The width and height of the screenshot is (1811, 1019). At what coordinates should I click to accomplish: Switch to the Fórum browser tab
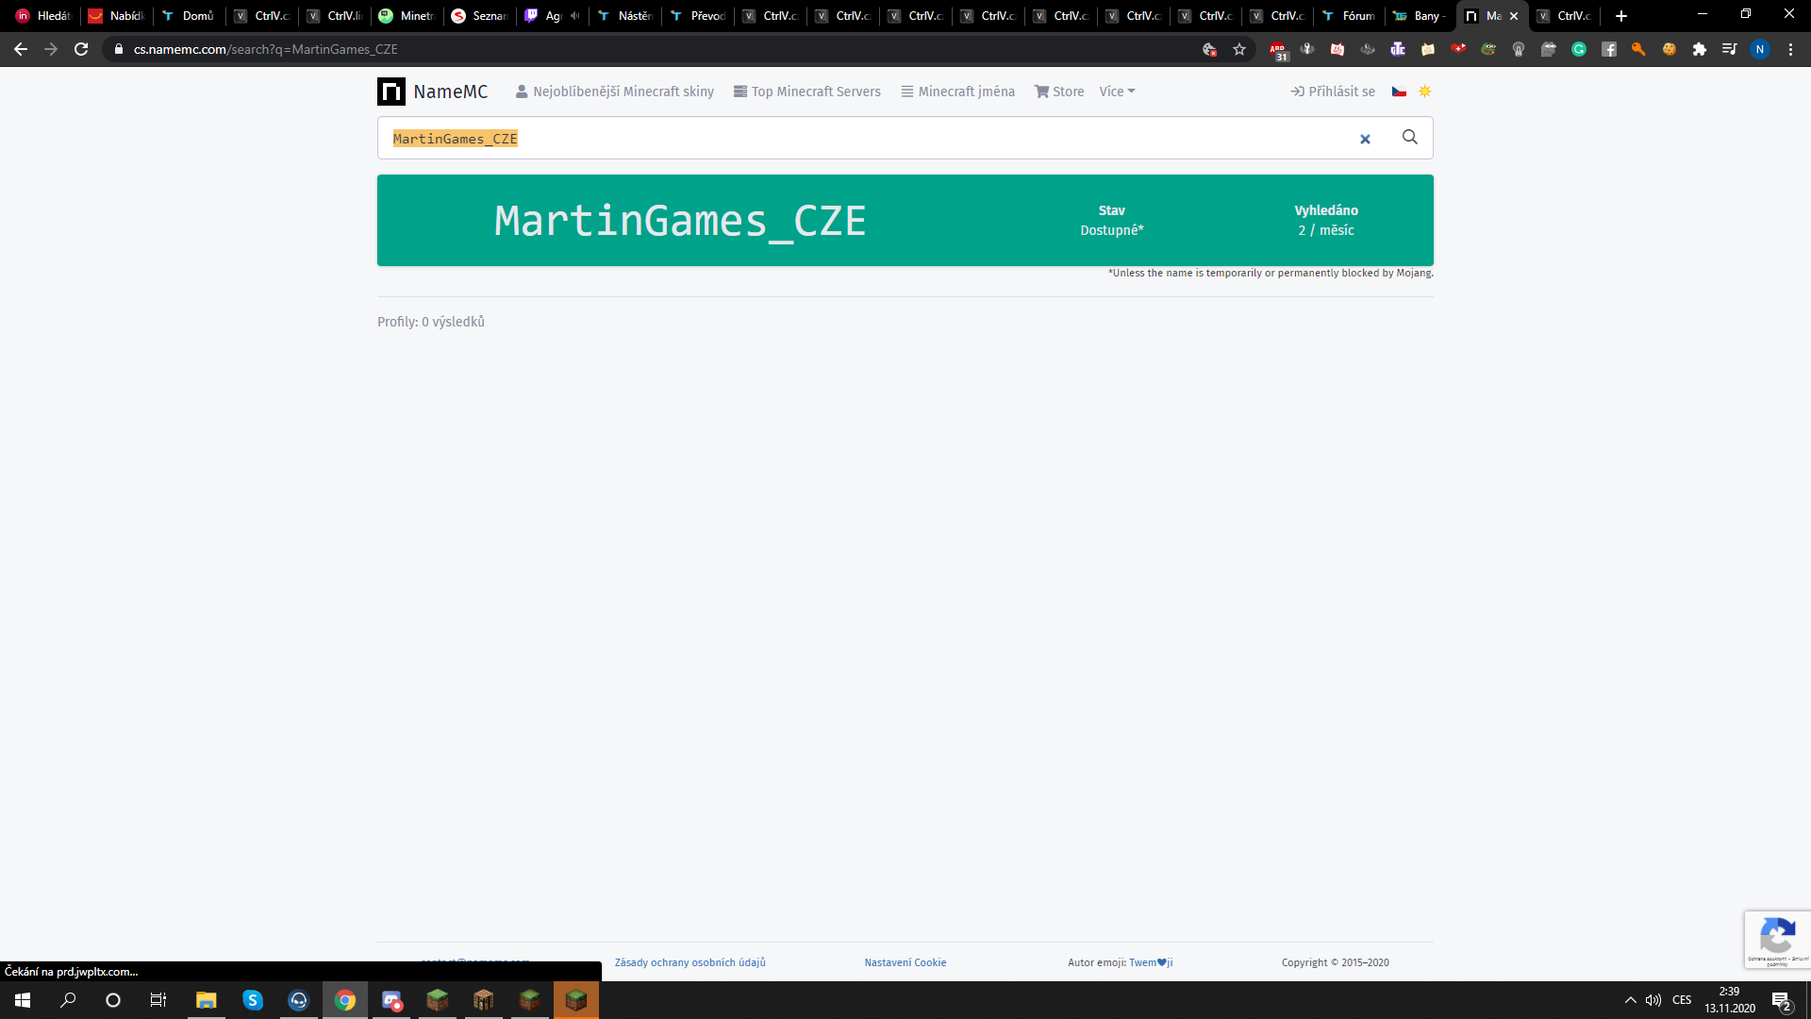coord(1349,16)
